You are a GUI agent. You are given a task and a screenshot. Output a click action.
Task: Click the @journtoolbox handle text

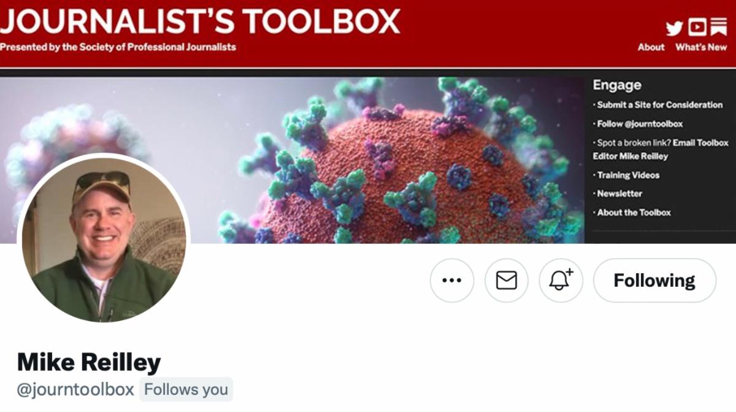(75, 389)
